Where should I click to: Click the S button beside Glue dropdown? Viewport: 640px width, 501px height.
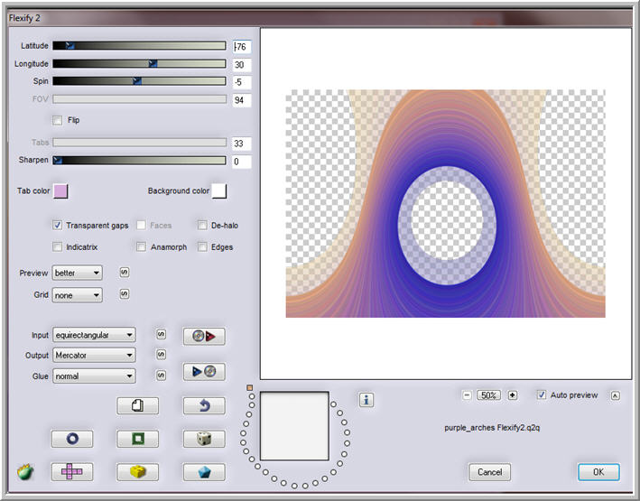coord(162,376)
